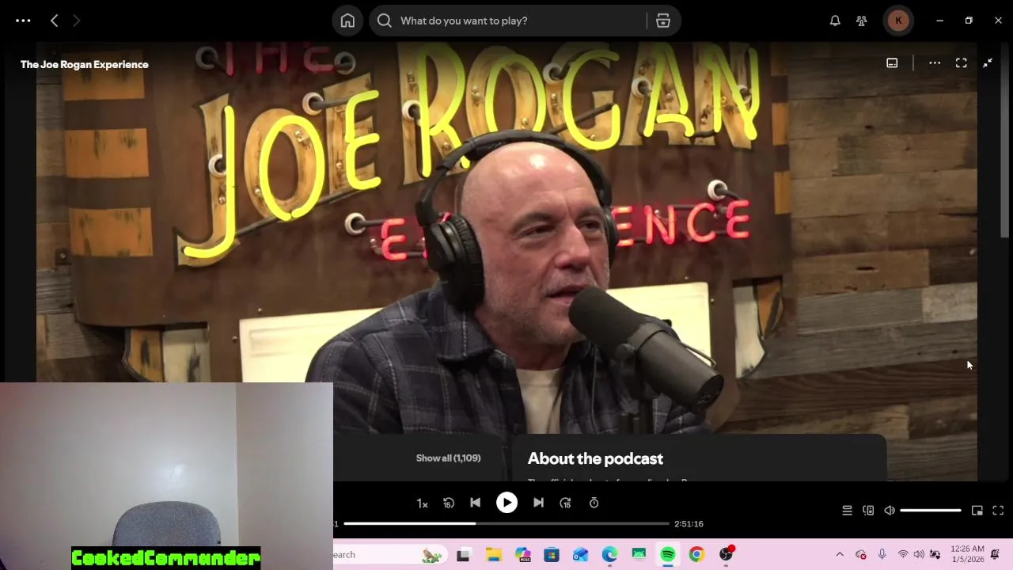Open Windows notification center bell
Image resolution: width=1013 pixels, height=570 pixels.
pos(995,554)
